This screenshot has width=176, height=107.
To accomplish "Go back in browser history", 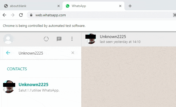I will click(4, 15).
